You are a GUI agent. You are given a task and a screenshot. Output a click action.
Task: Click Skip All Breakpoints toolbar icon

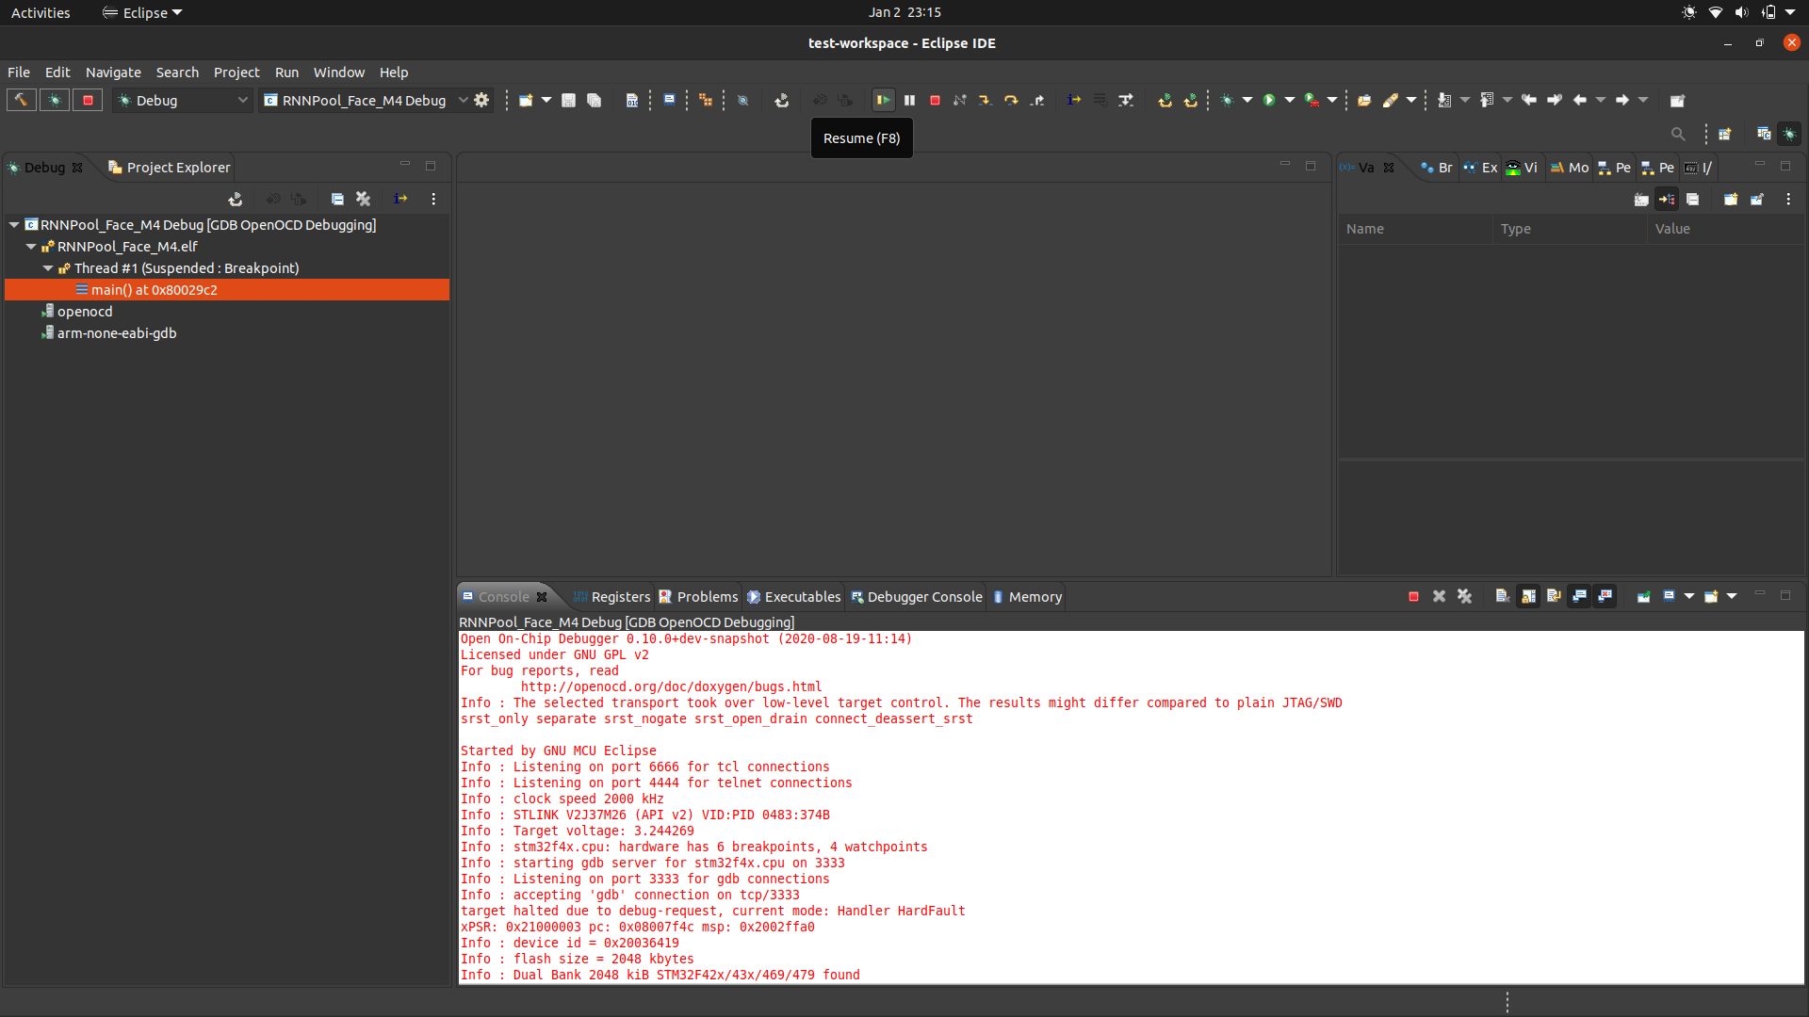743,101
